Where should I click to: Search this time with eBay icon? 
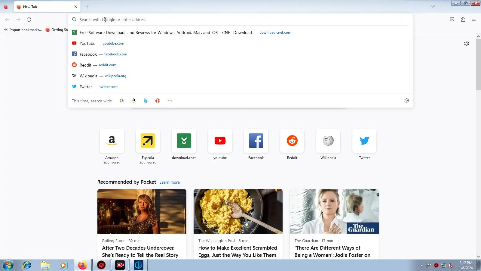click(170, 101)
